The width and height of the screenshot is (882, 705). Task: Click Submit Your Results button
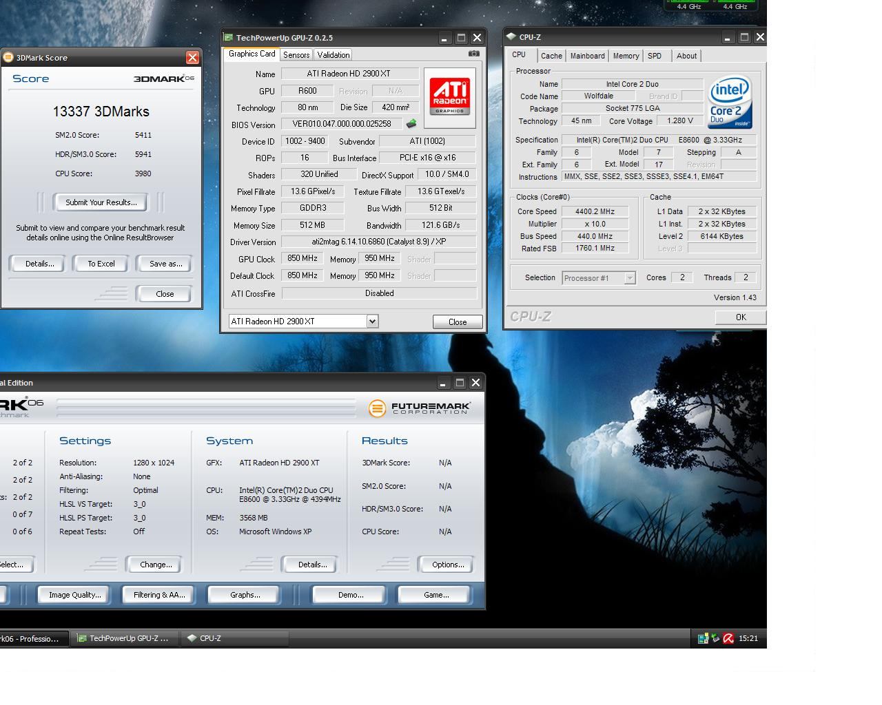point(101,202)
